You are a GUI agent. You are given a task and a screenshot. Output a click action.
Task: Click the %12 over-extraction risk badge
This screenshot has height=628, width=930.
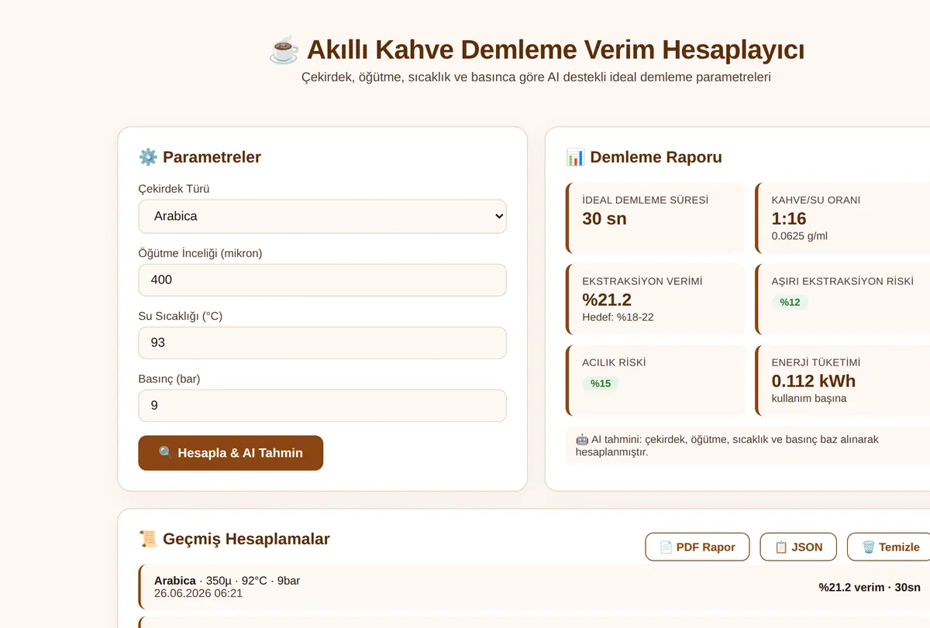(x=790, y=302)
